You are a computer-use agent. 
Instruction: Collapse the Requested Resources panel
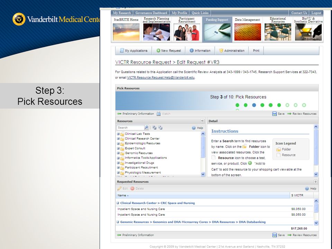click(315, 182)
